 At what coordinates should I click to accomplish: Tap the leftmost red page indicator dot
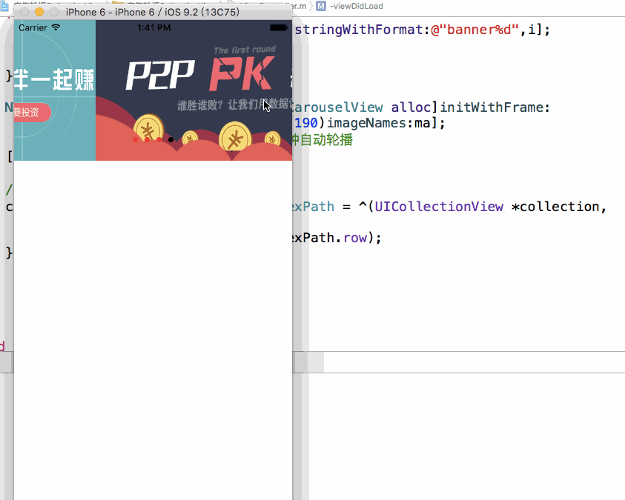pos(135,140)
